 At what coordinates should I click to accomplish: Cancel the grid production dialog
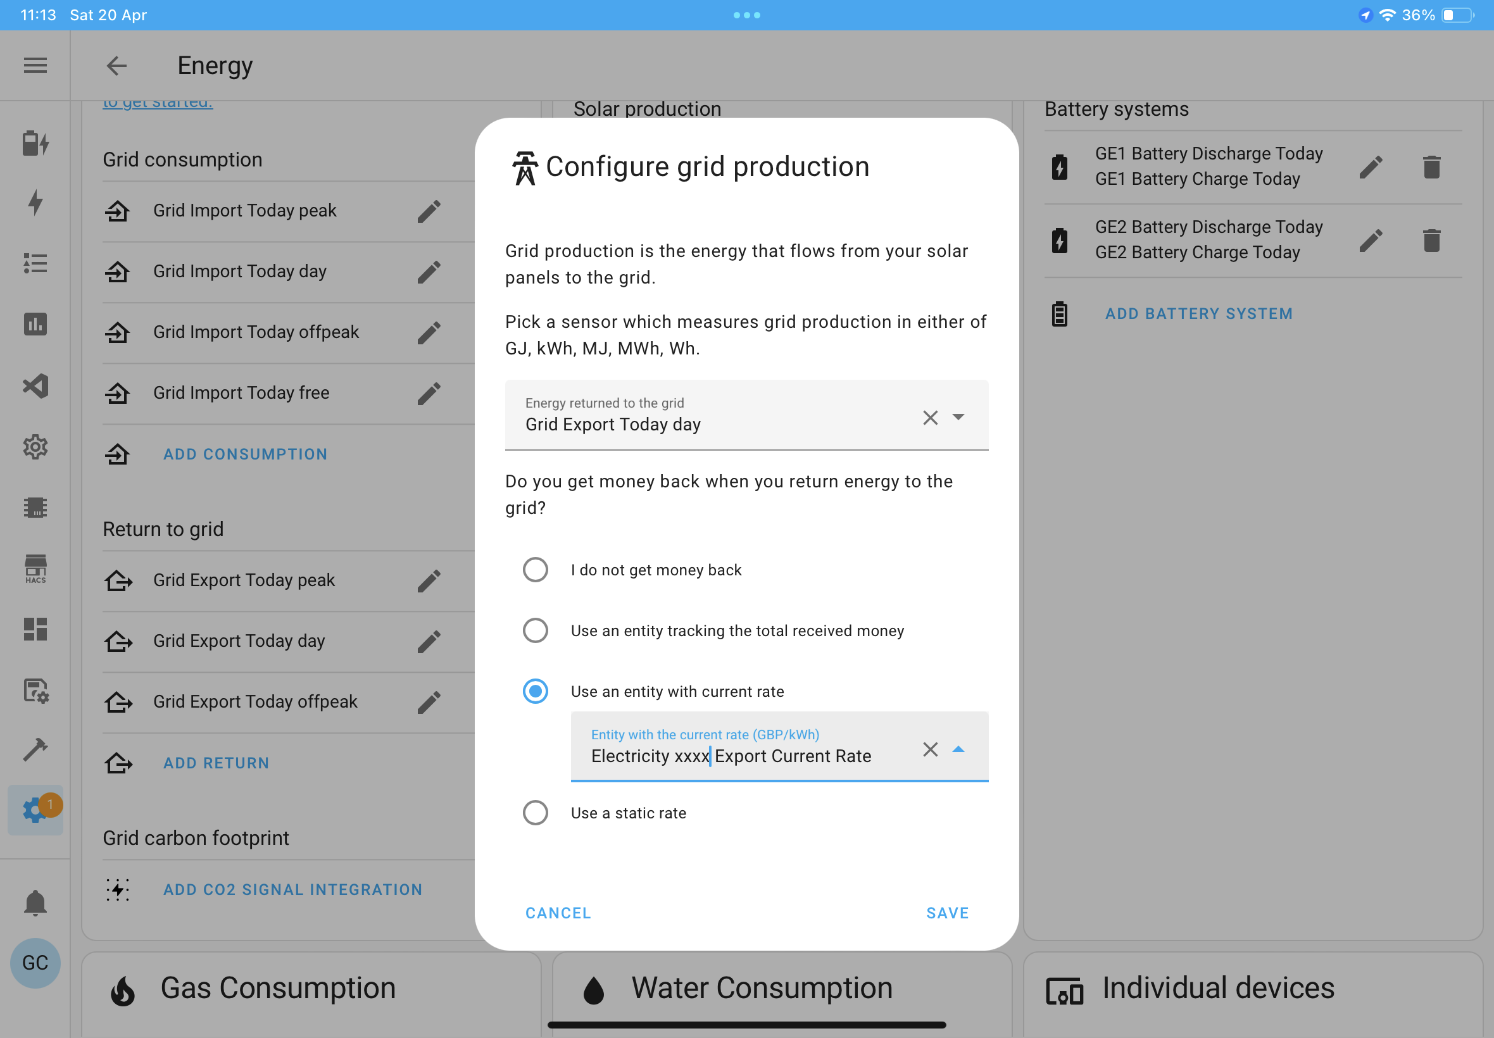point(558,913)
